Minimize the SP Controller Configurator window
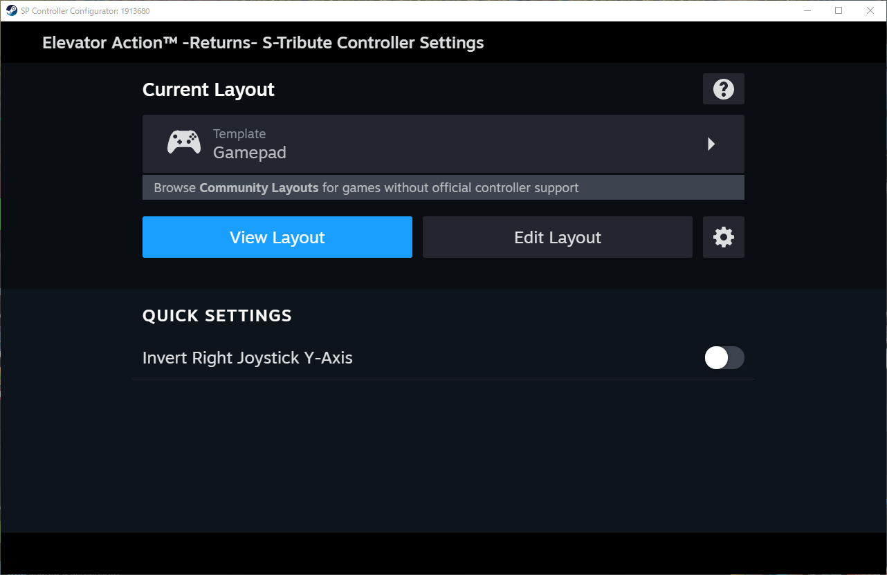The width and height of the screenshot is (887, 575). 807,11
